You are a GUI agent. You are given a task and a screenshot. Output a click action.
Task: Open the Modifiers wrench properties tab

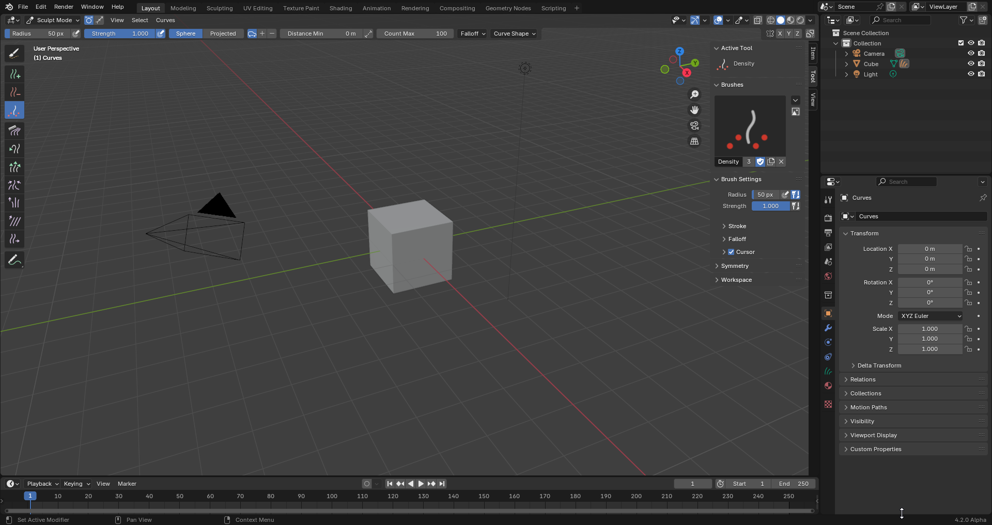(828, 328)
